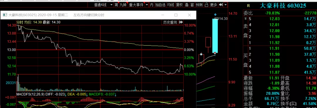
Task: Click the 委比 label
Action: click(x=248, y=13)
